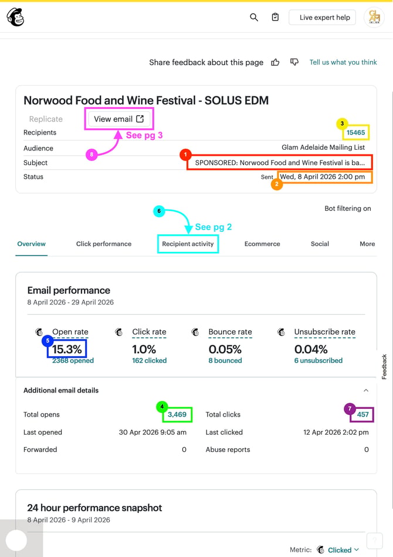View the 2368 opened link

pyautogui.click(x=73, y=361)
